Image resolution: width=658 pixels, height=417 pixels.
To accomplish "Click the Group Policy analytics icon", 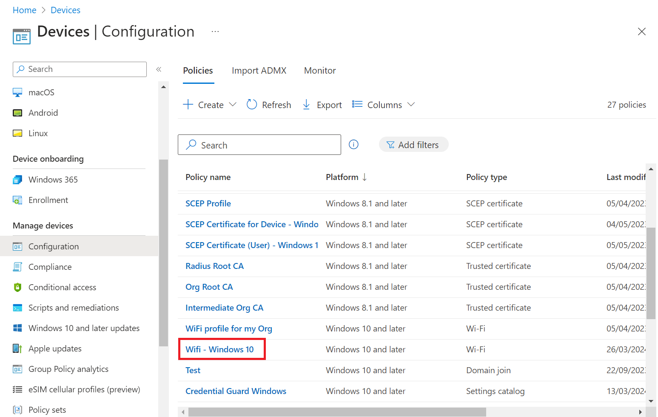I will click(17, 369).
